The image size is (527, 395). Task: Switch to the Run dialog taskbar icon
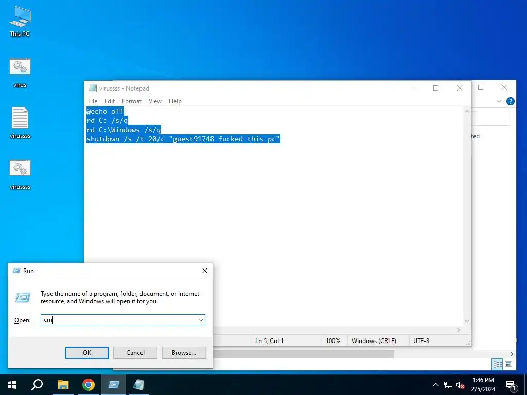(x=114, y=385)
